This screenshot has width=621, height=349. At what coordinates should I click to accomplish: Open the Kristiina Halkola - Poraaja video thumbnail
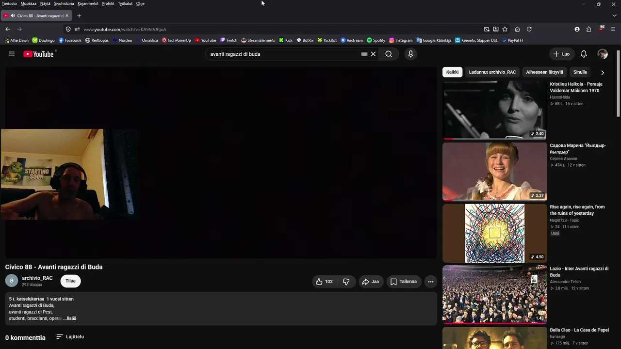pyautogui.click(x=494, y=110)
